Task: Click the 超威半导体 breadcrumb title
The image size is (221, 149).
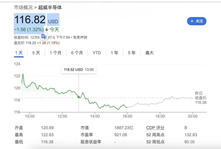Action: [50, 7]
